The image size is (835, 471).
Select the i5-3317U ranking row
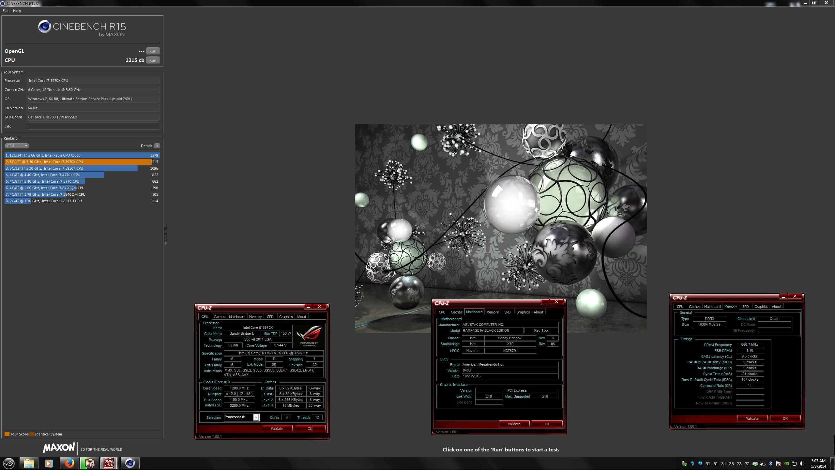pos(82,201)
